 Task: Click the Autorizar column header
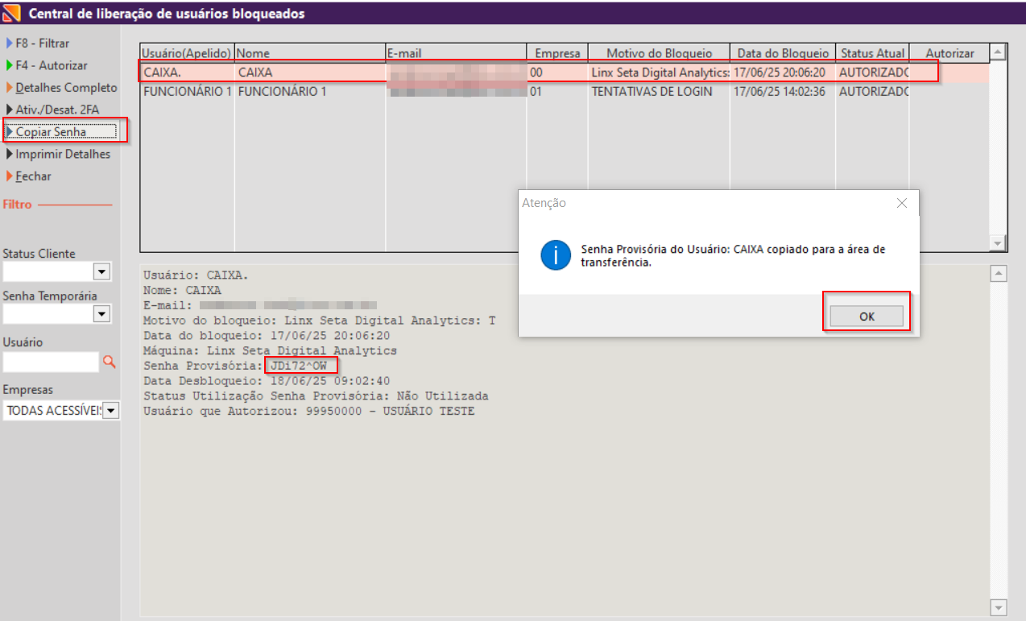click(x=949, y=53)
